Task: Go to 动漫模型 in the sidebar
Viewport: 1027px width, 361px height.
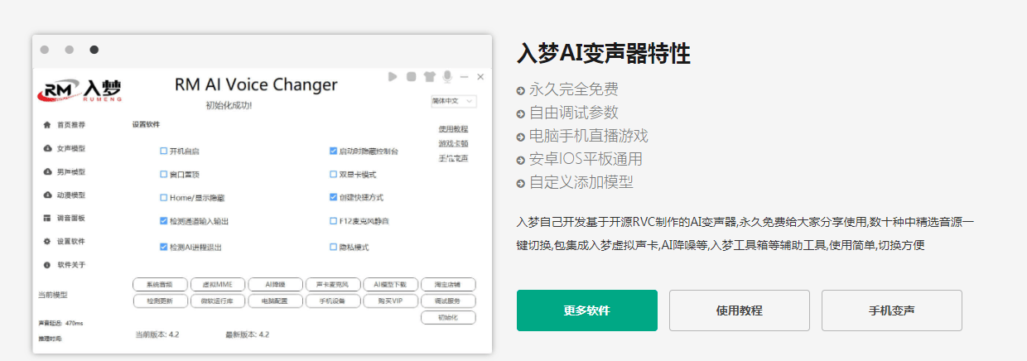Action: click(x=71, y=195)
